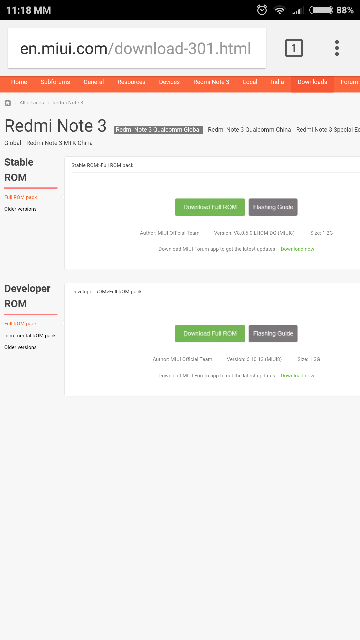The image size is (360, 640).
Task: Click Download Full ROM under Developer ROM
Action: click(x=210, y=334)
